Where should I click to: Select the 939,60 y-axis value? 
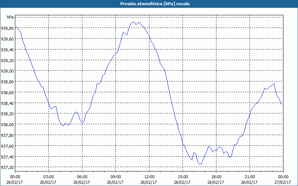coord(7,39)
